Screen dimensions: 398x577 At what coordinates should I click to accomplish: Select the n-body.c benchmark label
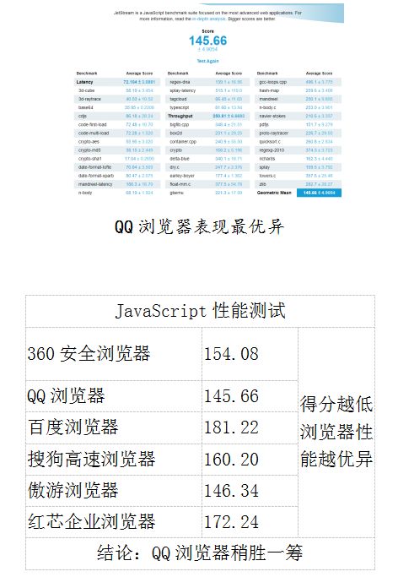(267, 107)
